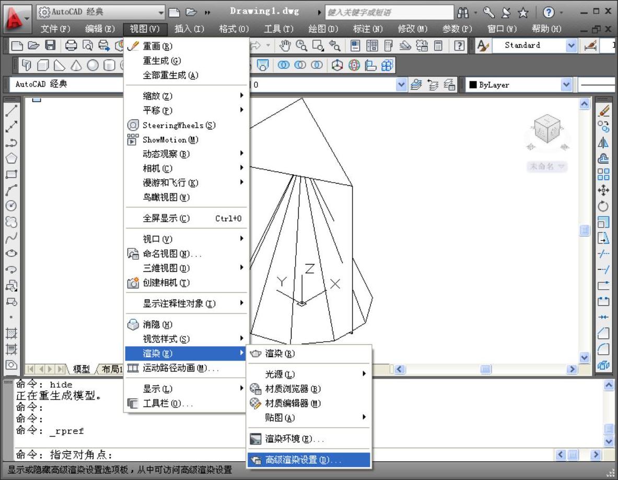Screen dimensions: 618x480
Task: Switch to the 布局1 layout tab
Action: tap(111, 369)
